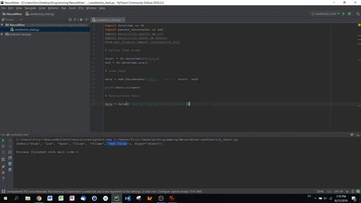Open Project panel gear settings
Viewport: 361px width, 203px height.
[x=81, y=20]
